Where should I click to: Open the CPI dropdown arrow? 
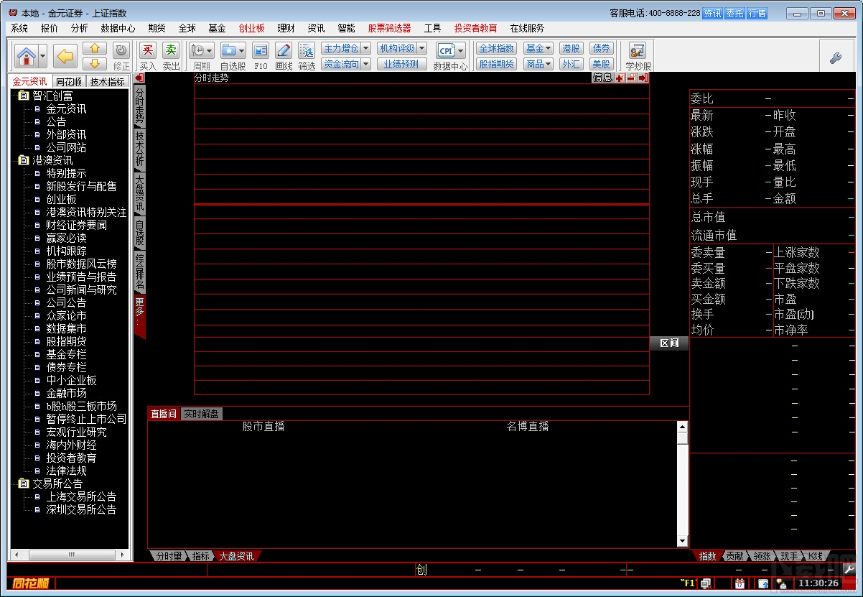pos(460,50)
